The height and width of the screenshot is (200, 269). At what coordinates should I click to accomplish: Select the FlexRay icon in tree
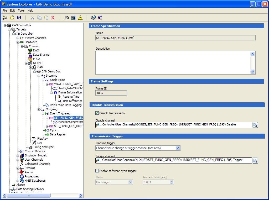tap(34, 139)
